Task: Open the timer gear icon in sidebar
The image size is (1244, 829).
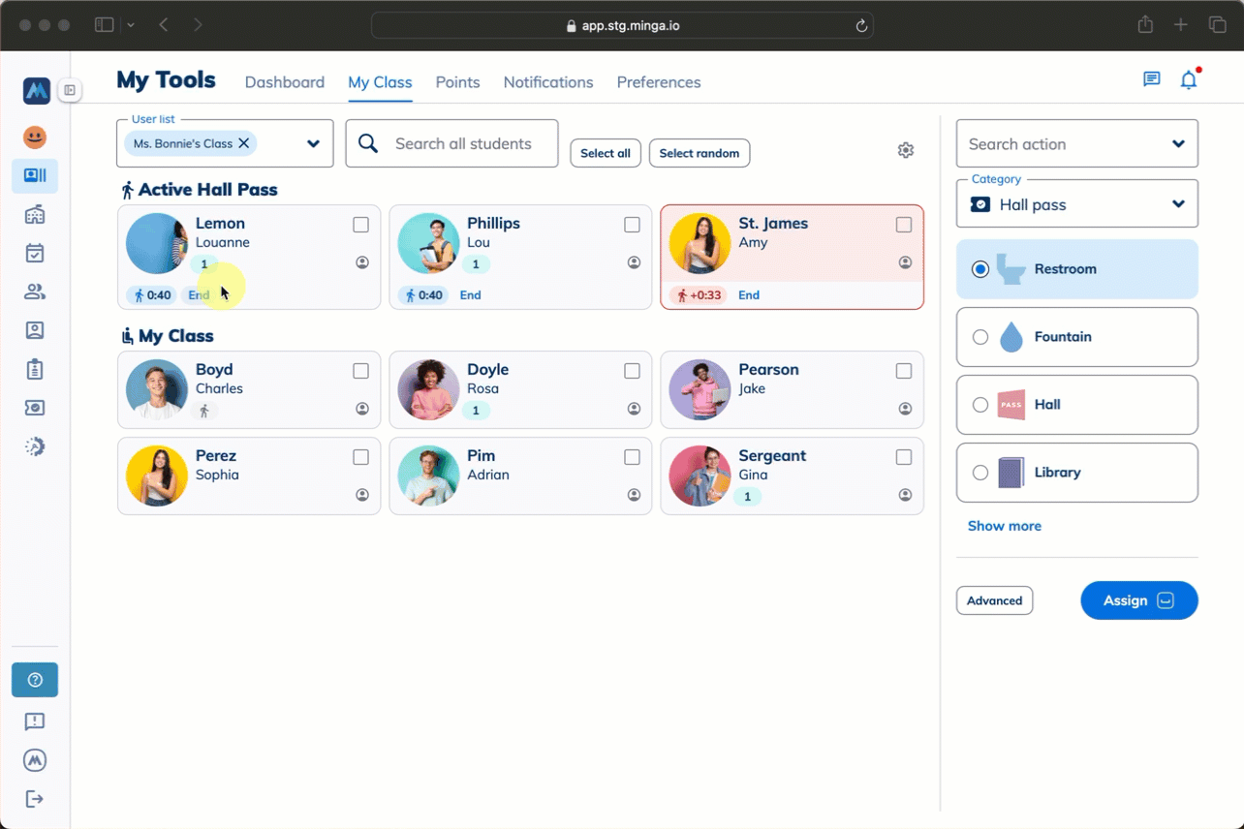Action: point(35,446)
